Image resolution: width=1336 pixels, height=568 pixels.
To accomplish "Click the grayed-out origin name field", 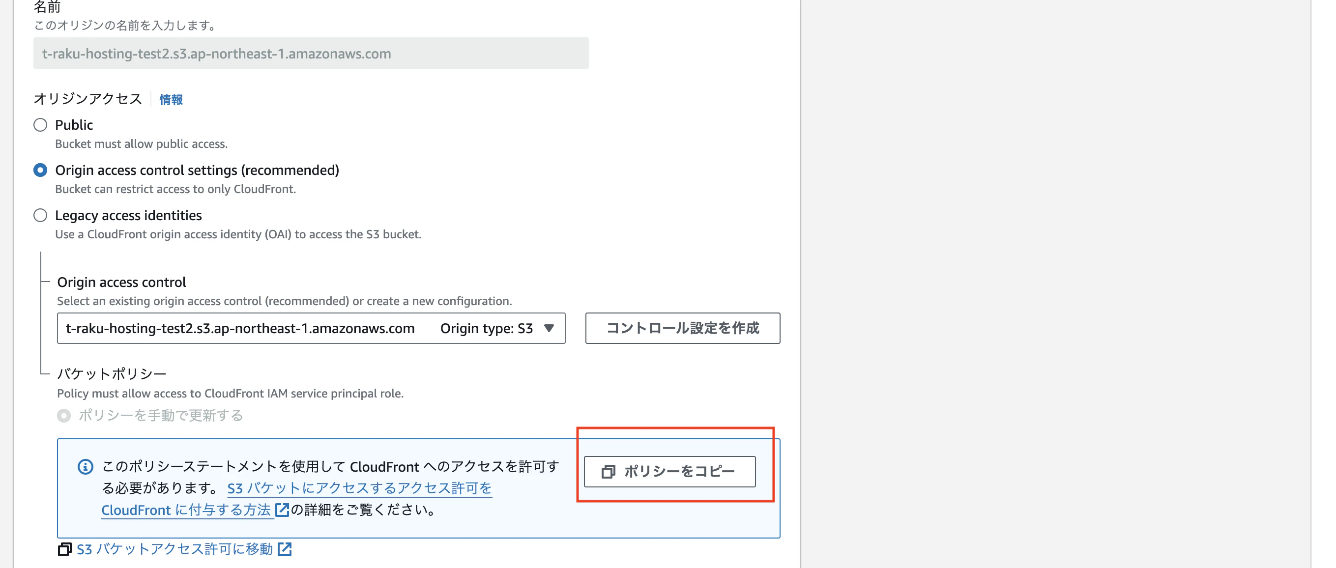I will click(x=311, y=53).
